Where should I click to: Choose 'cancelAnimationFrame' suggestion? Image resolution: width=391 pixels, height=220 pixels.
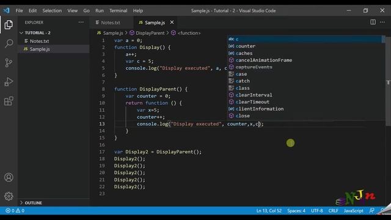click(304, 60)
